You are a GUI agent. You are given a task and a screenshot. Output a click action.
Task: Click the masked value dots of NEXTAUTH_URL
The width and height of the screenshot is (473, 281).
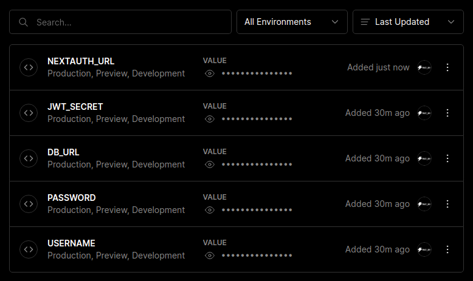click(x=257, y=73)
